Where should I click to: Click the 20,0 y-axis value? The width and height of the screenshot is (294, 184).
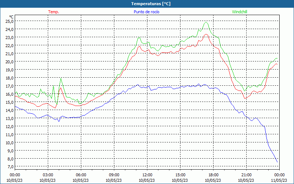coord(10,61)
